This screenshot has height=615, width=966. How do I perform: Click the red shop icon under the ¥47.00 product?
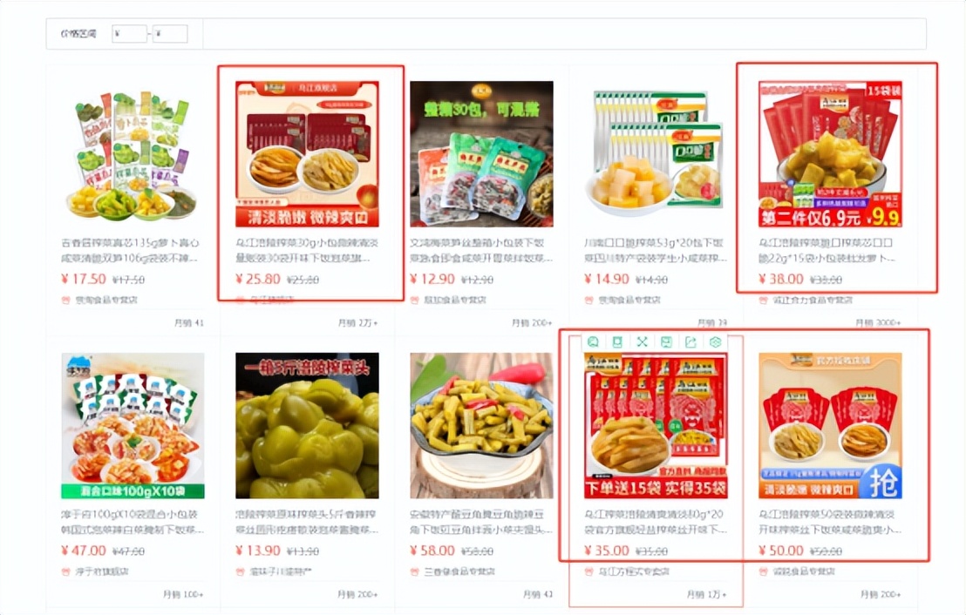pyautogui.click(x=65, y=571)
